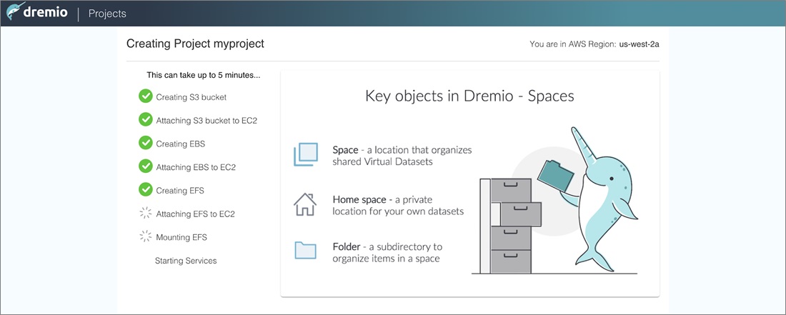This screenshot has height=315, width=786.
Task: Click checkmark next to Attaching S3 bucket to EC2
Action: pyautogui.click(x=145, y=120)
